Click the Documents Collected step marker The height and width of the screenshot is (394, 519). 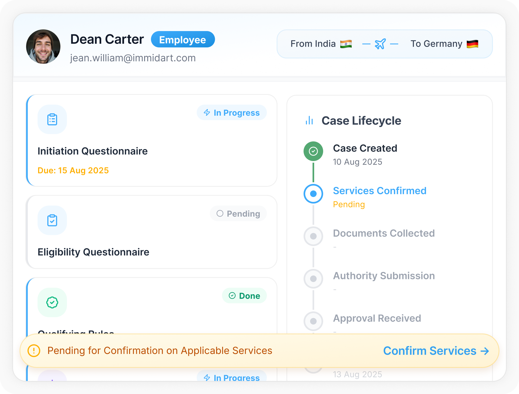(x=313, y=236)
